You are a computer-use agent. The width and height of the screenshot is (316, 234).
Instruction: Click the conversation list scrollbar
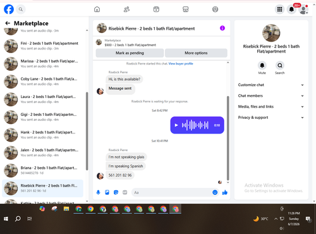coord(87,131)
